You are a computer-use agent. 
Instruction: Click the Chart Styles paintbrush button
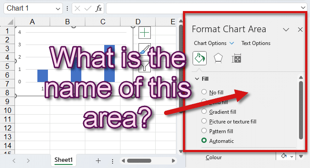tap(145, 49)
